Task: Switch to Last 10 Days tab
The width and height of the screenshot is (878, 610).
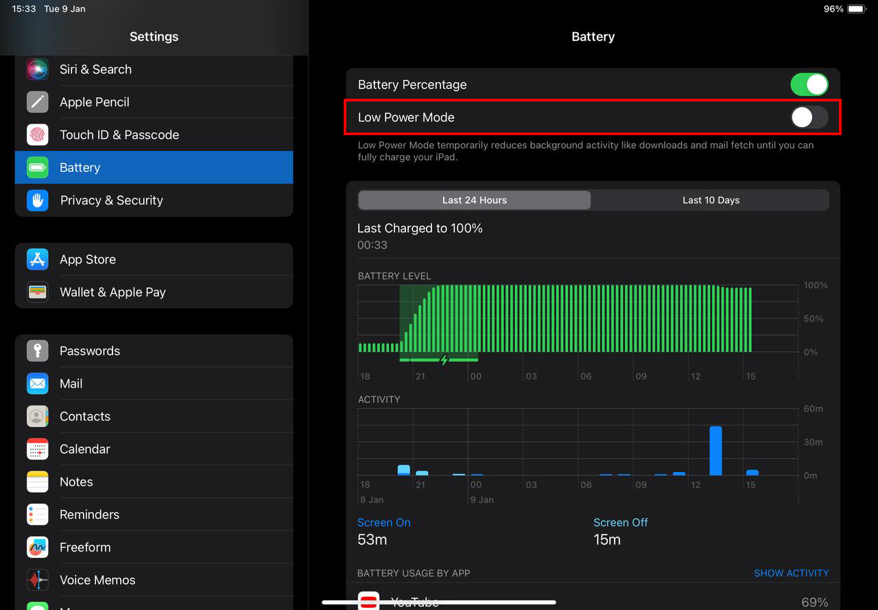Action: pyautogui.click(x=710, y=200)
